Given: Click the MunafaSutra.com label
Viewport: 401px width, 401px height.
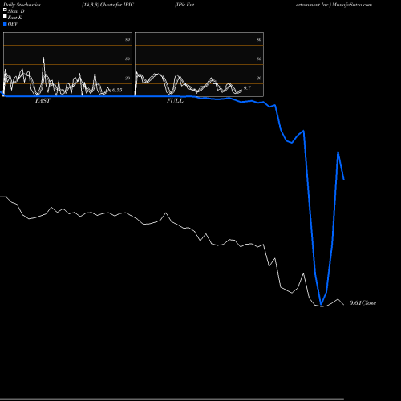Looking at the screenshot, I should coord(352,5).
